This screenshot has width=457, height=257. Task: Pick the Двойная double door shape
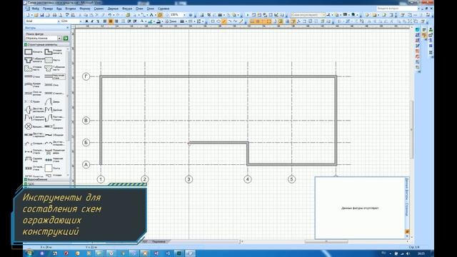click(54, 110)
